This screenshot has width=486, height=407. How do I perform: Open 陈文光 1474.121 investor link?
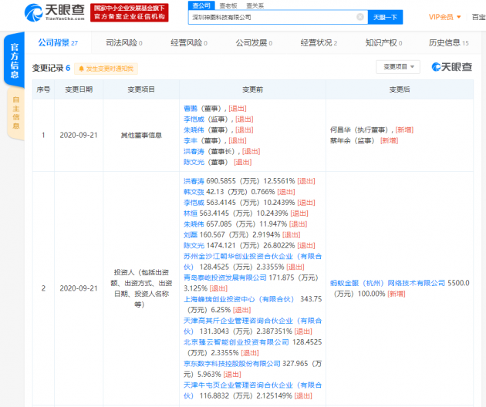pyautogui.click(x=194, y=245)
